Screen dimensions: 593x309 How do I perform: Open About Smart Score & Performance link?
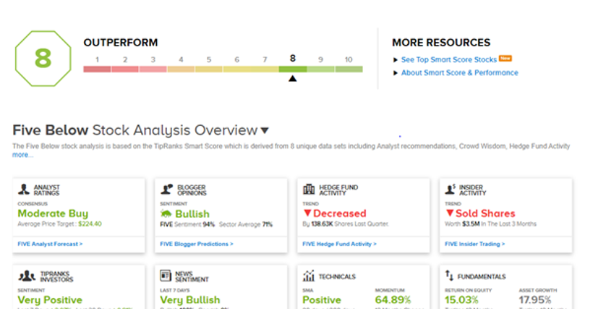pyautogui.click(x=459, y=72)
